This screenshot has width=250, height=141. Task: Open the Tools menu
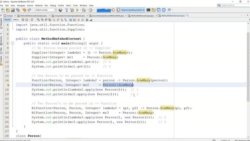(75, 5)
